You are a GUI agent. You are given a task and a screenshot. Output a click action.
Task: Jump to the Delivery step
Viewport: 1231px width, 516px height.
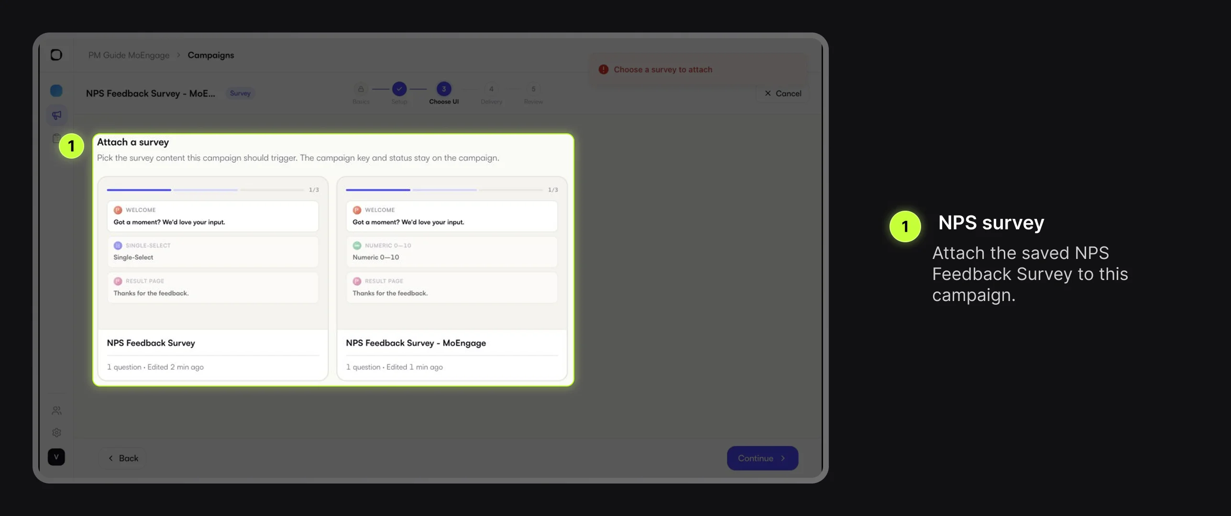[x=491, y=94]
